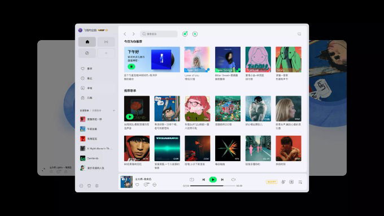Skip to the next track
Viewport: 384px width, 216px height.
tap(222, 180)
